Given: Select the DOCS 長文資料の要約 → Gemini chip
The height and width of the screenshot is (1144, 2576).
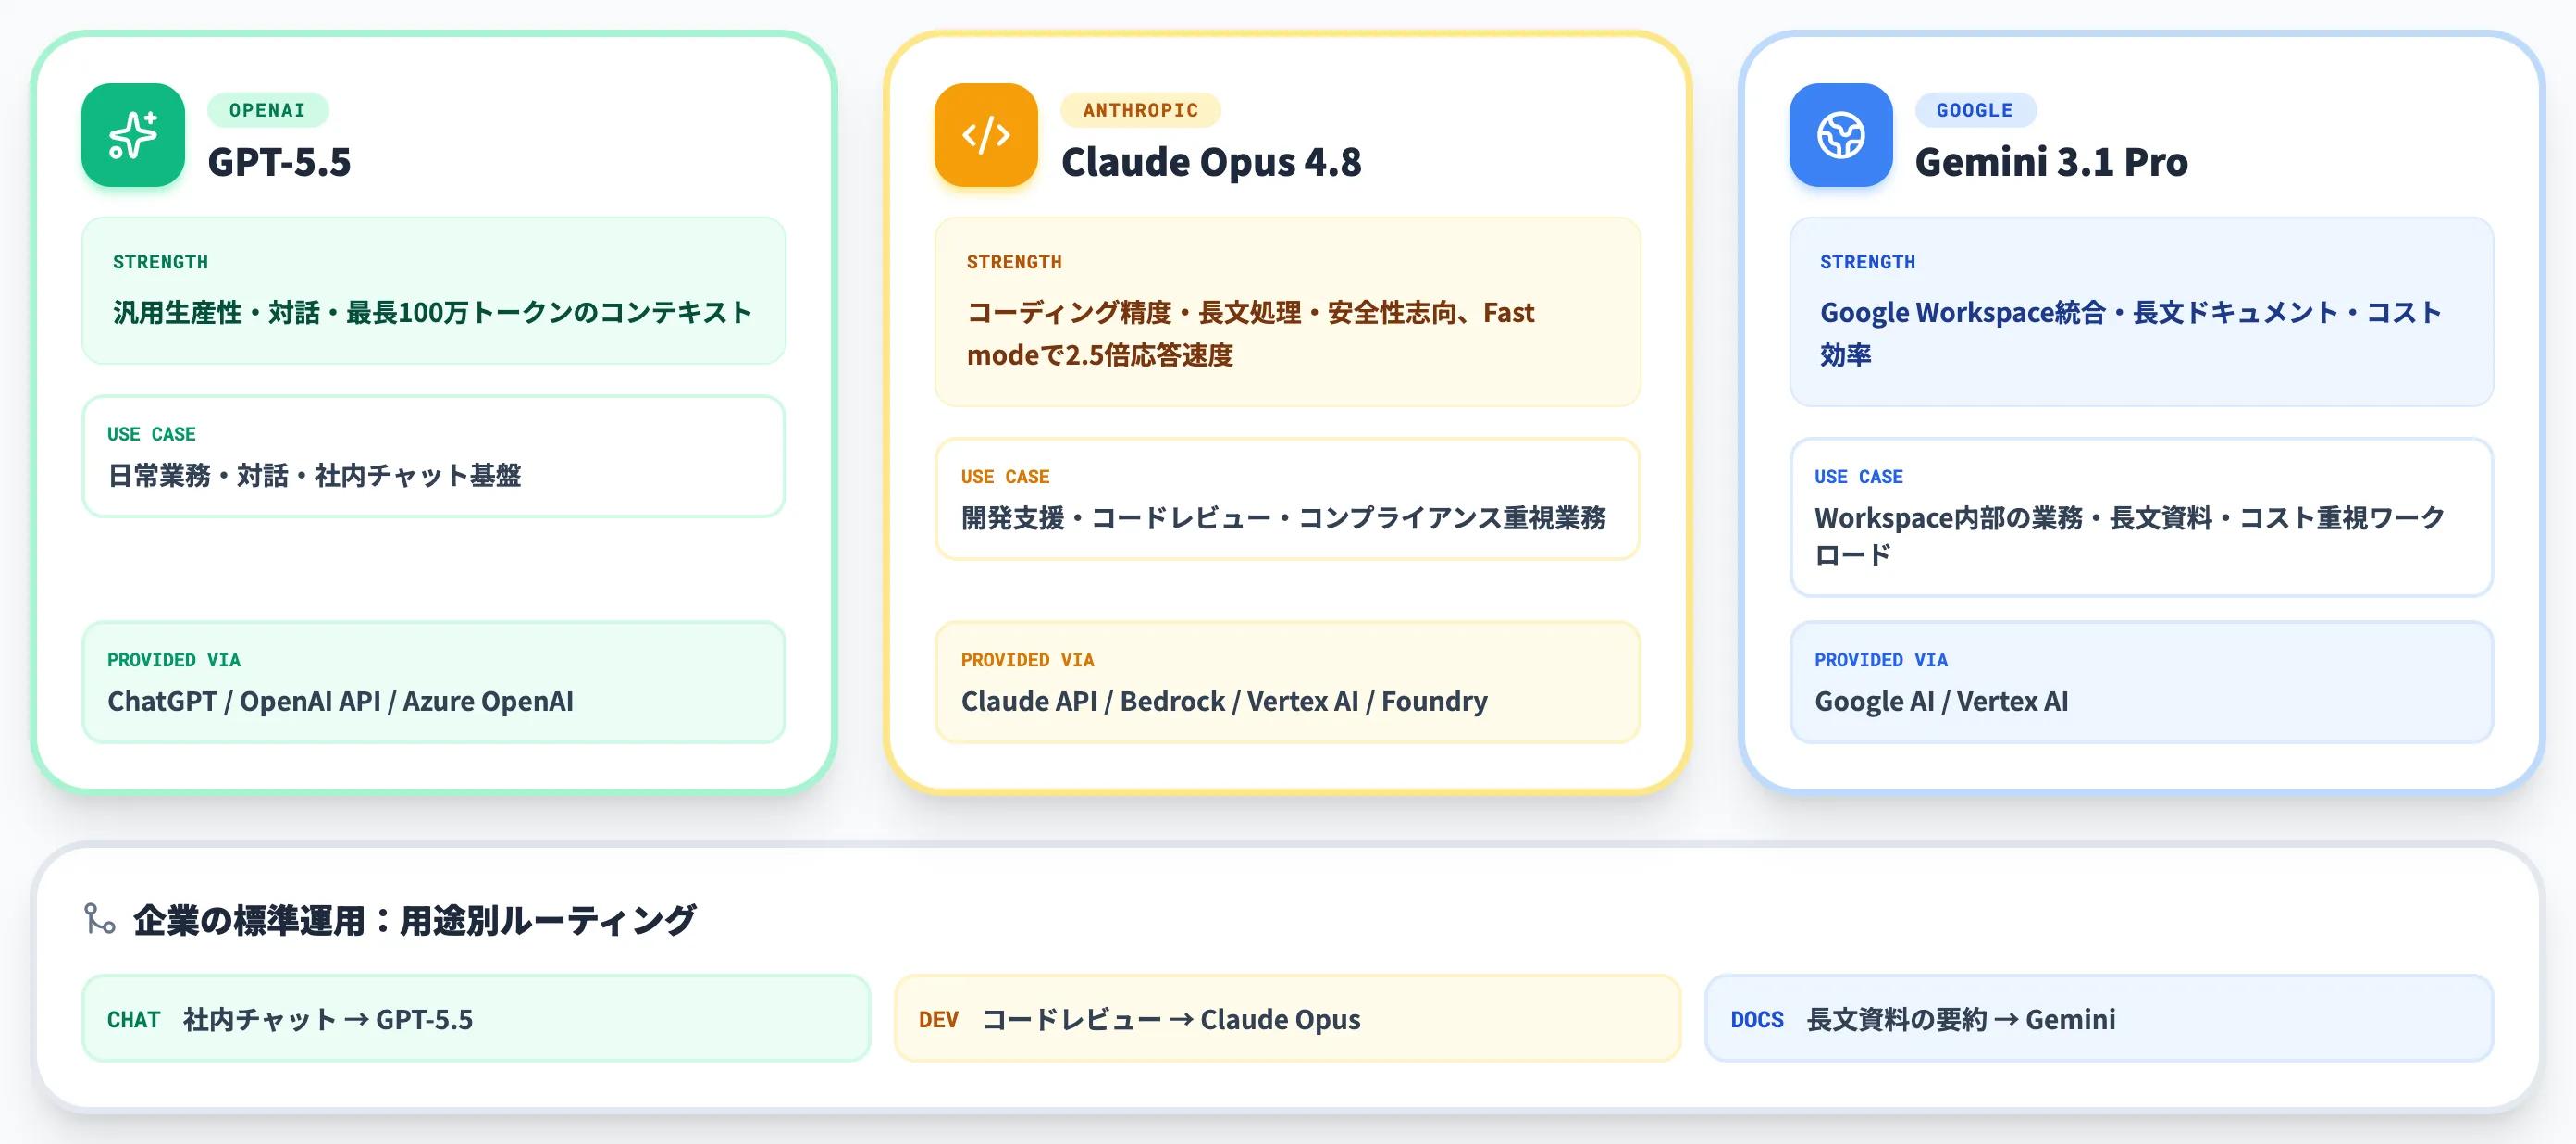Looking at the screenshot, I should [x=2099, y=1019].
